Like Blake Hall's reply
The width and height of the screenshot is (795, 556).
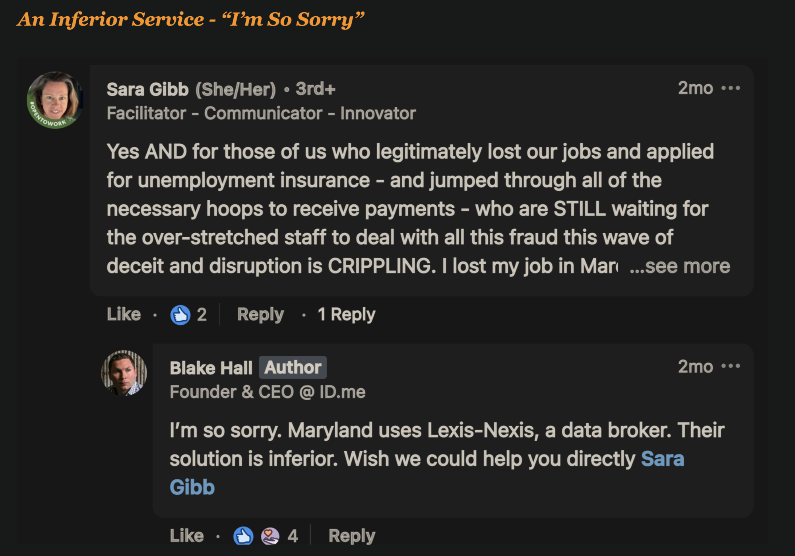[186, 536]
